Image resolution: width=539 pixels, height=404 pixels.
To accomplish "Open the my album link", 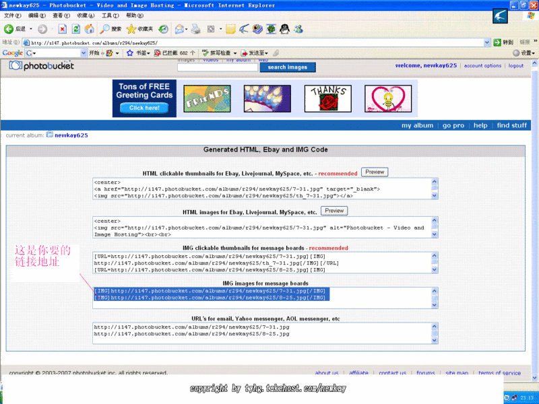I will point(417,125).
